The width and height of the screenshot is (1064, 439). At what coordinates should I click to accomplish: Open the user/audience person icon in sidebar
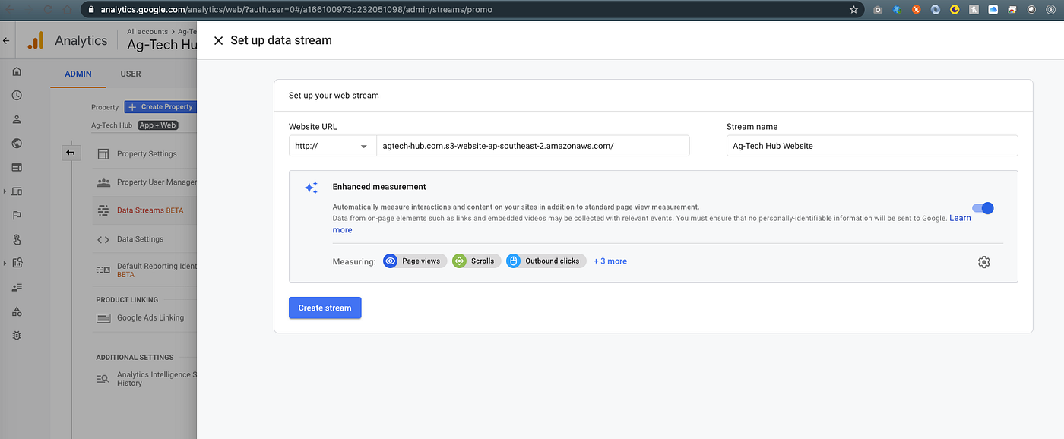(17, 119)
